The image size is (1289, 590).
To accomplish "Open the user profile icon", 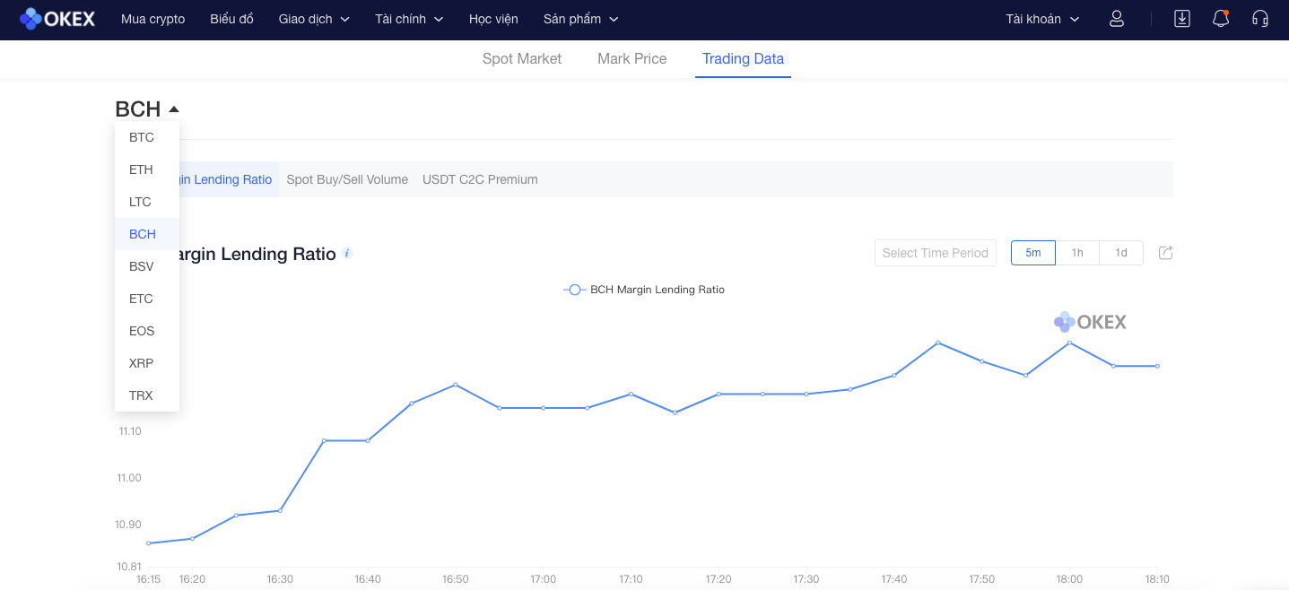I will click(1117, 19).
